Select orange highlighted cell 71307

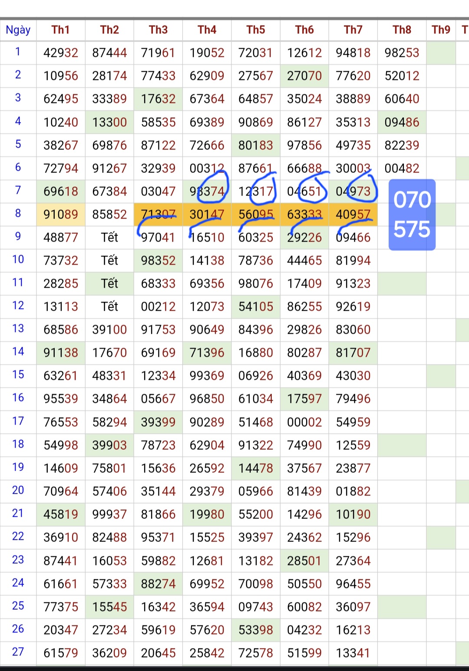click(x=158, y=214)
